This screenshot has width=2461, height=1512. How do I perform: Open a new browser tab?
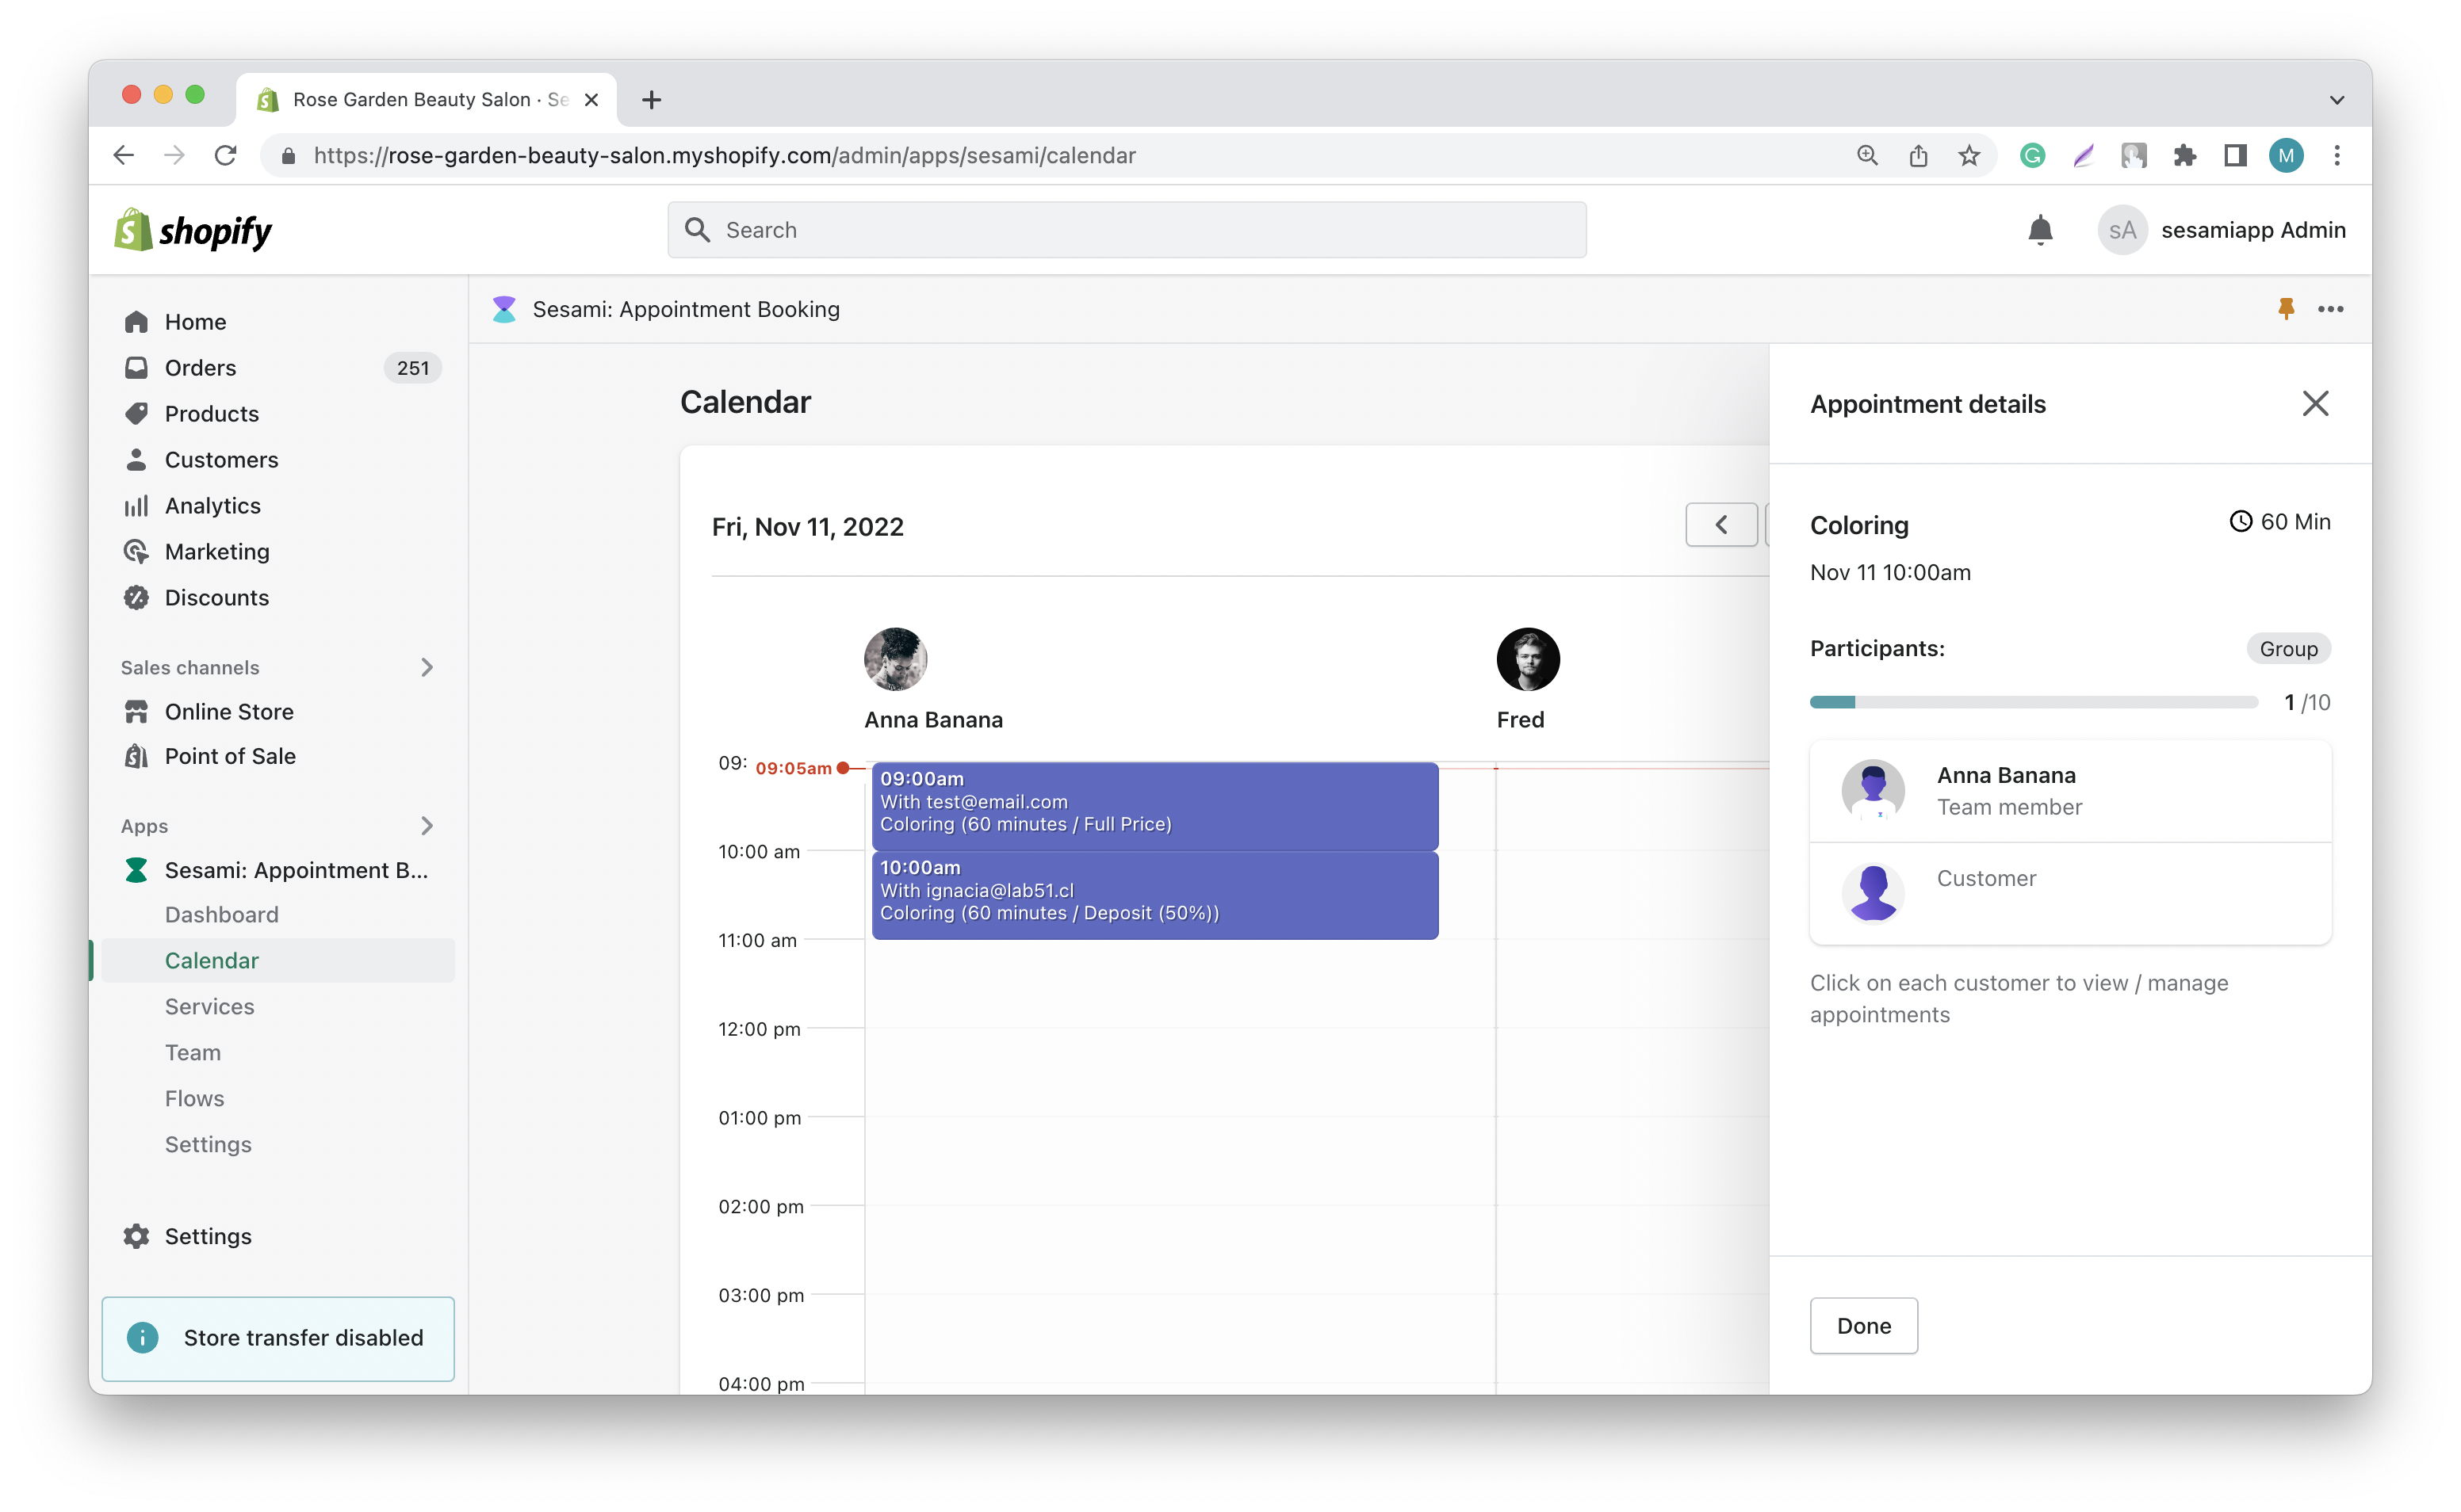pyautogui.click(x=651, y=99)
